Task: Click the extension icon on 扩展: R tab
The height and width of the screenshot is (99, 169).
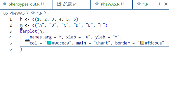Action: tap(59, 4)
